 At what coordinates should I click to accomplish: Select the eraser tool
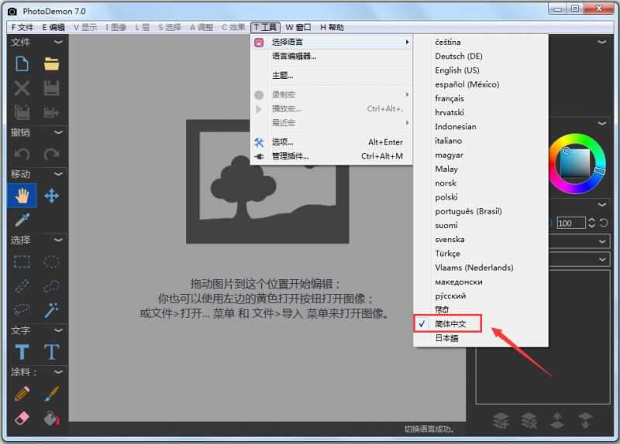[22, 418]
